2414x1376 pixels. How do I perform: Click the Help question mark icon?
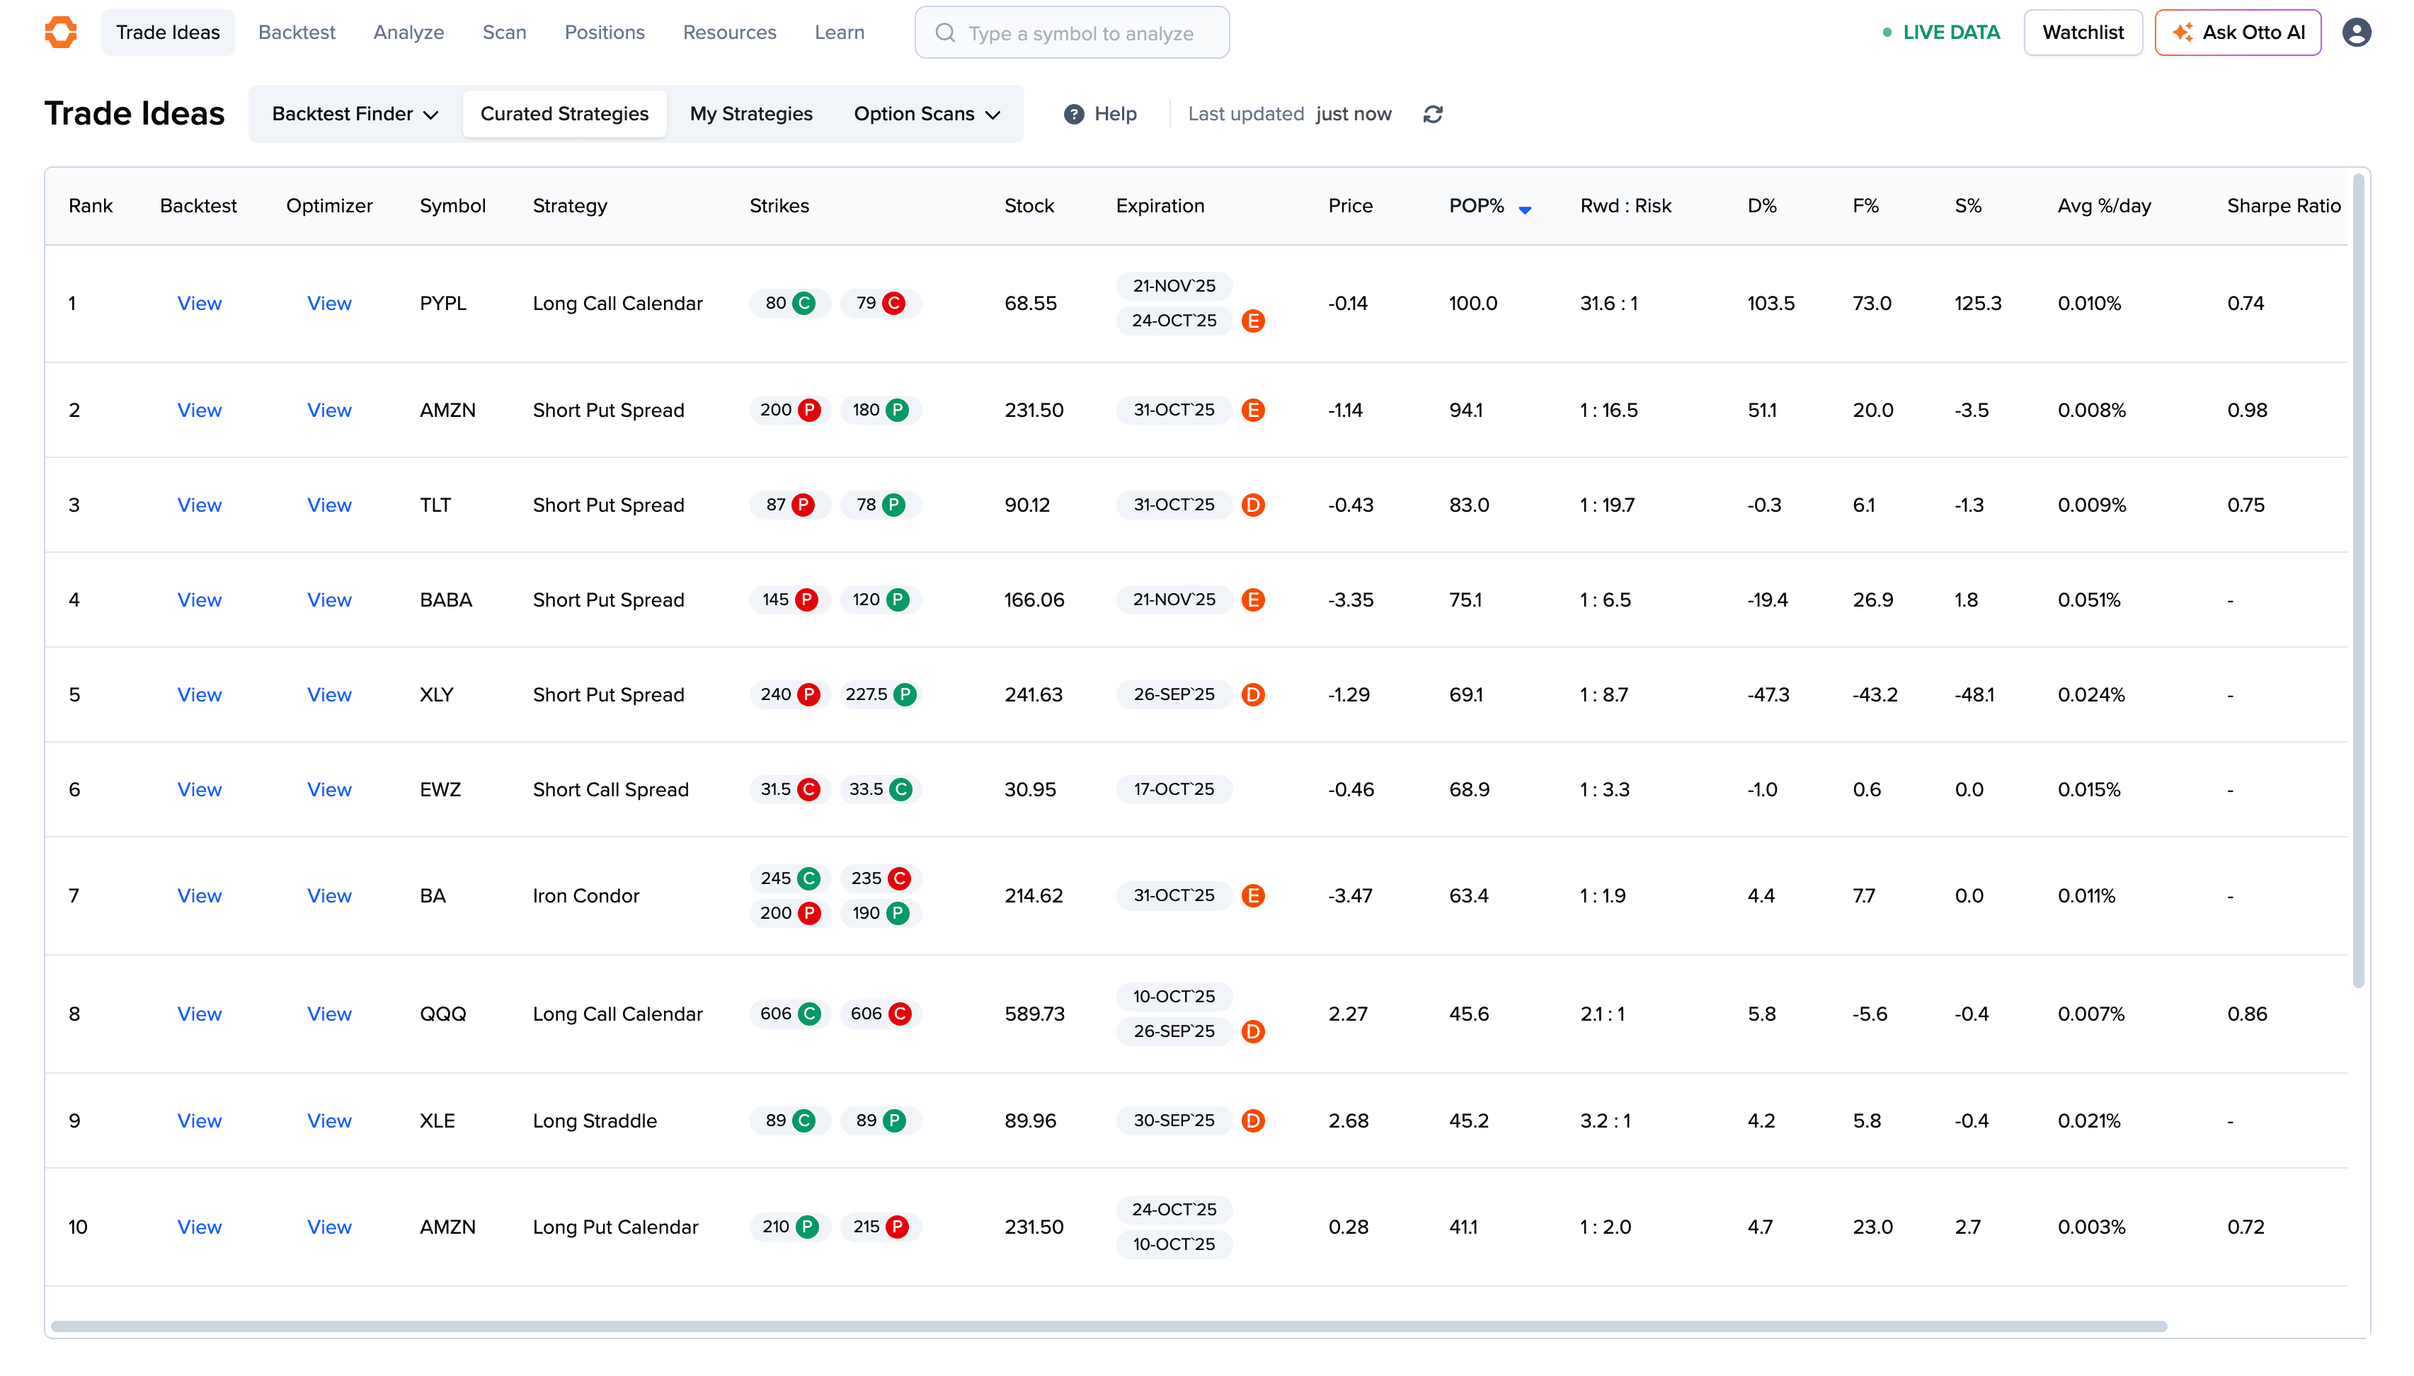pyautogui.click(x=1074, y=115)
